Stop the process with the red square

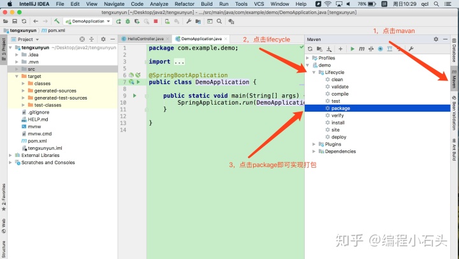pyautogui.click(x=156, y=22)
